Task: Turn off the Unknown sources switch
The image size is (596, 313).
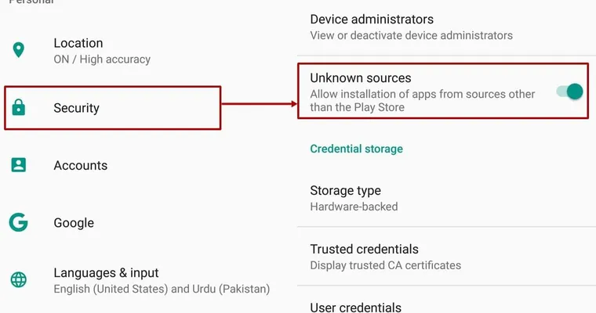Action: (x=570, y=92)
